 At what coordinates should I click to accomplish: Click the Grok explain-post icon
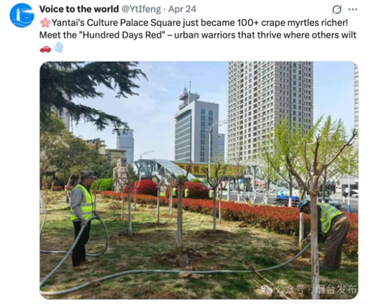tap(337, 10)
